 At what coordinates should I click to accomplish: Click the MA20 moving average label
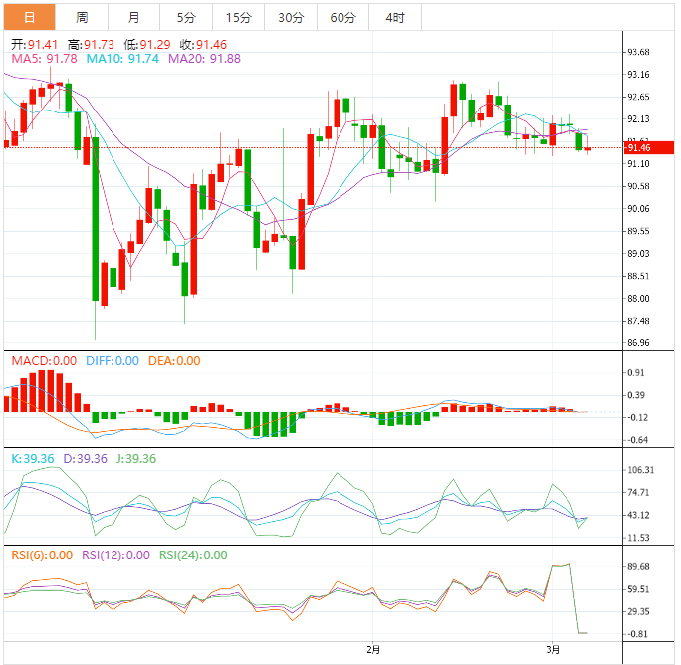tap(204, 60)
